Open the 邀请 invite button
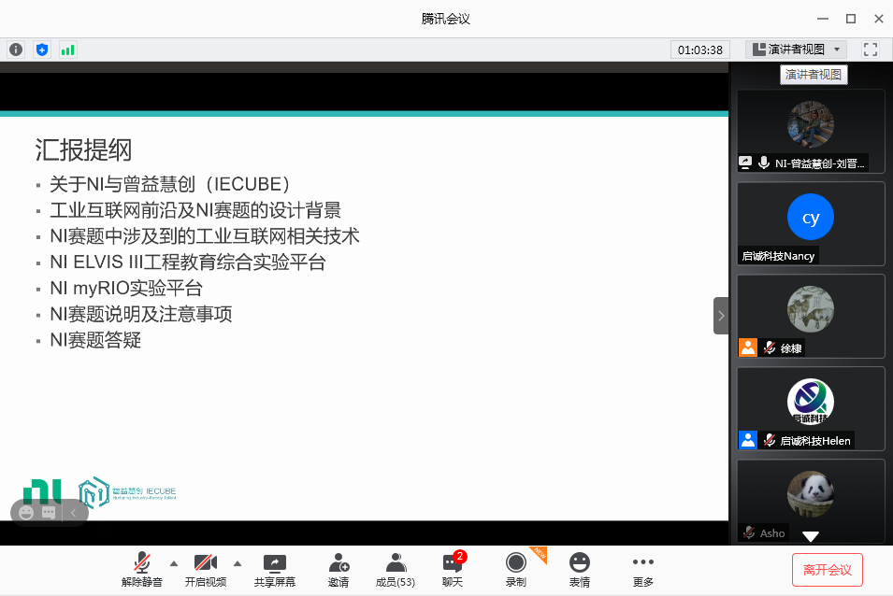The image size is (893, 596). click(x=338, y=570)
